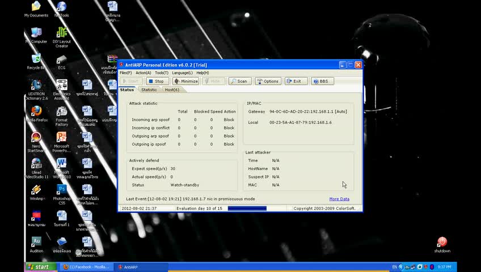Screen dimensions: 481x272
Task: Open the Language(L) menu
Action: (182, 73)
